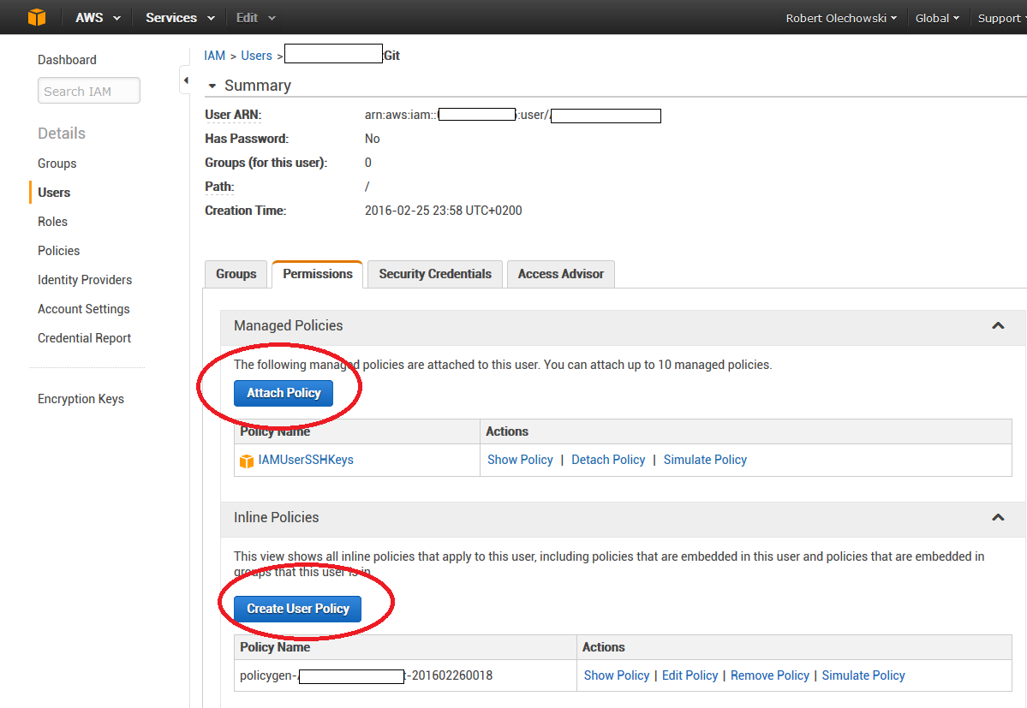Click the IAMUserSSHKeys policy cube icon
Viewport: 1027px width, 708px height.
click(x=247, y=461)
